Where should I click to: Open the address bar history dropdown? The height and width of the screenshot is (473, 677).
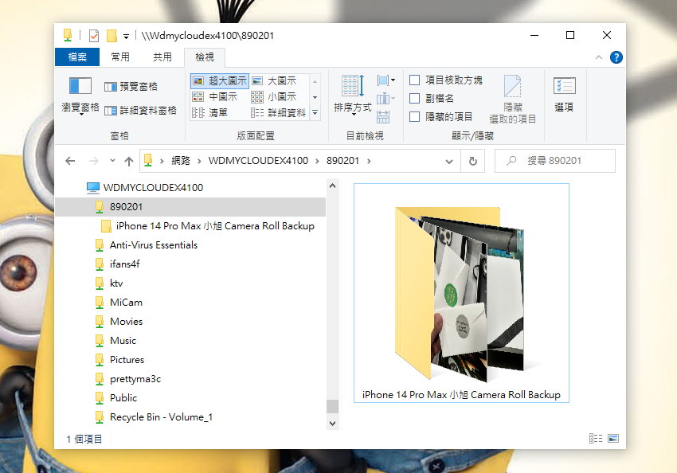[449, 162]
